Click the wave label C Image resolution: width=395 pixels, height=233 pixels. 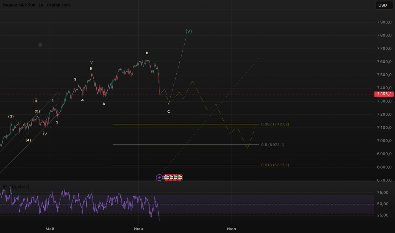(169, 111)
